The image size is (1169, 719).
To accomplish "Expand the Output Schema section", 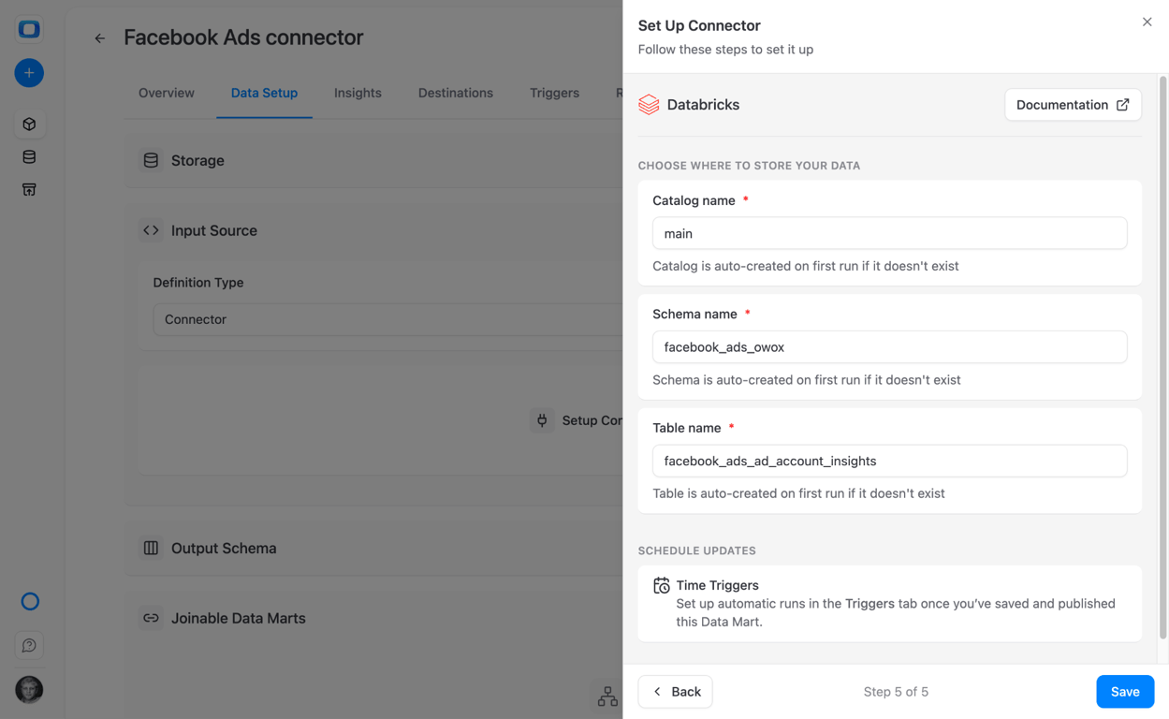I will [x=373, y=548].
